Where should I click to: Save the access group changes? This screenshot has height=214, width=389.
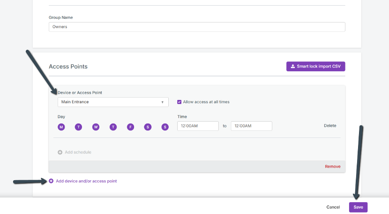click(x=358, y=207)
